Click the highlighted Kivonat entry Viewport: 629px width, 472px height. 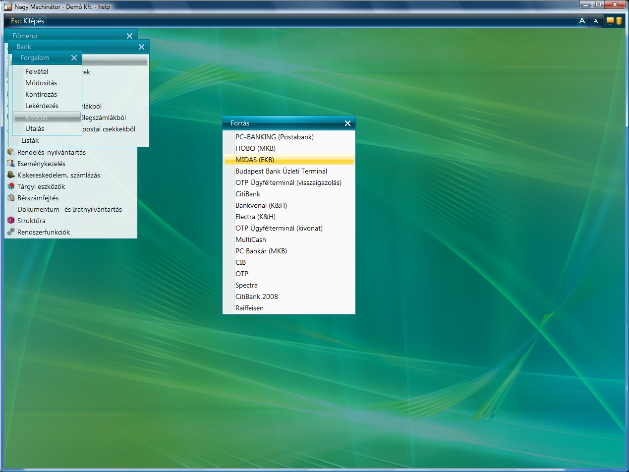tap(48, 117)
